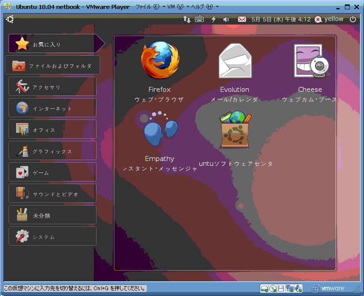Open the ファイルおよびフォルダ category
This screenshot has height=296, width=364.
[53, 65]
